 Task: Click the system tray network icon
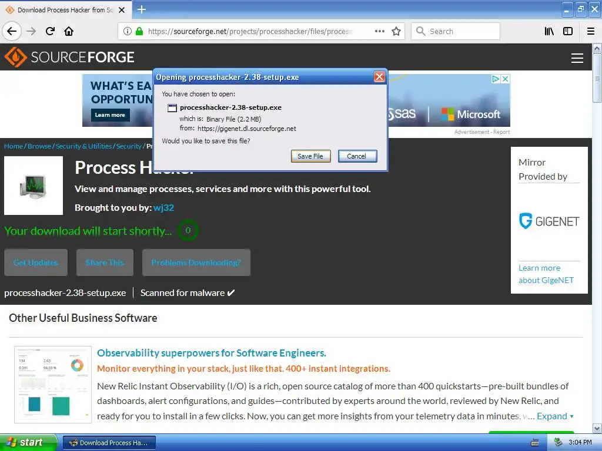point(558,443)
